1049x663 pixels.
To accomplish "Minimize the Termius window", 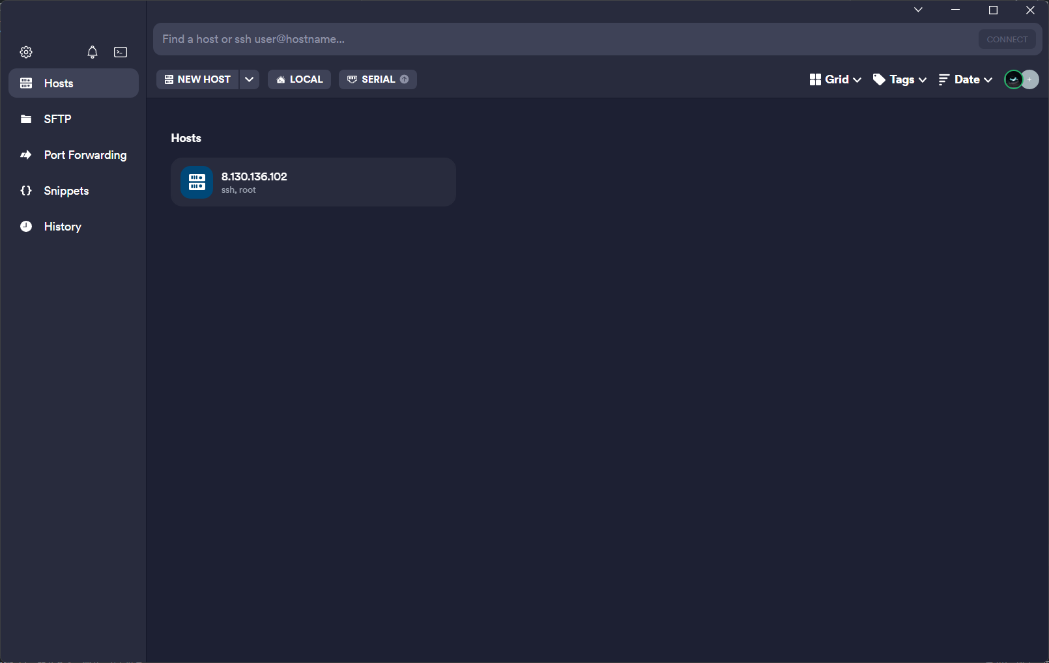I will click(956, 10).
